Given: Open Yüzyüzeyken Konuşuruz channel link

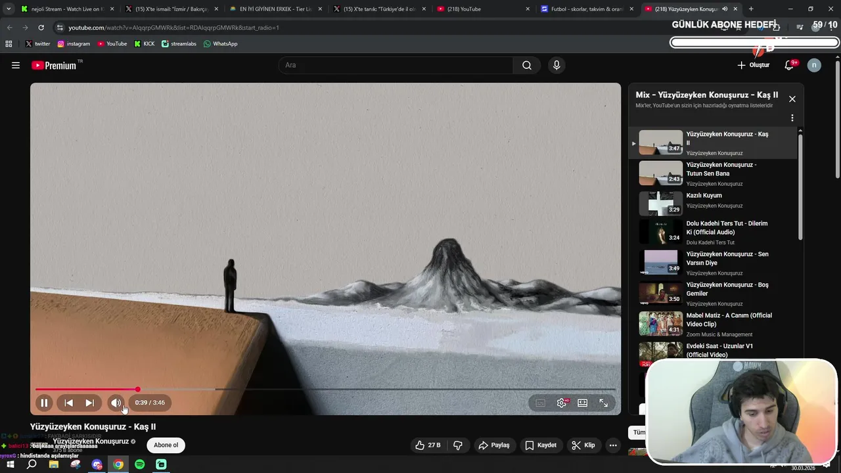Looking at the screenshot, I should pyautogui.click(x=91, y=441).
